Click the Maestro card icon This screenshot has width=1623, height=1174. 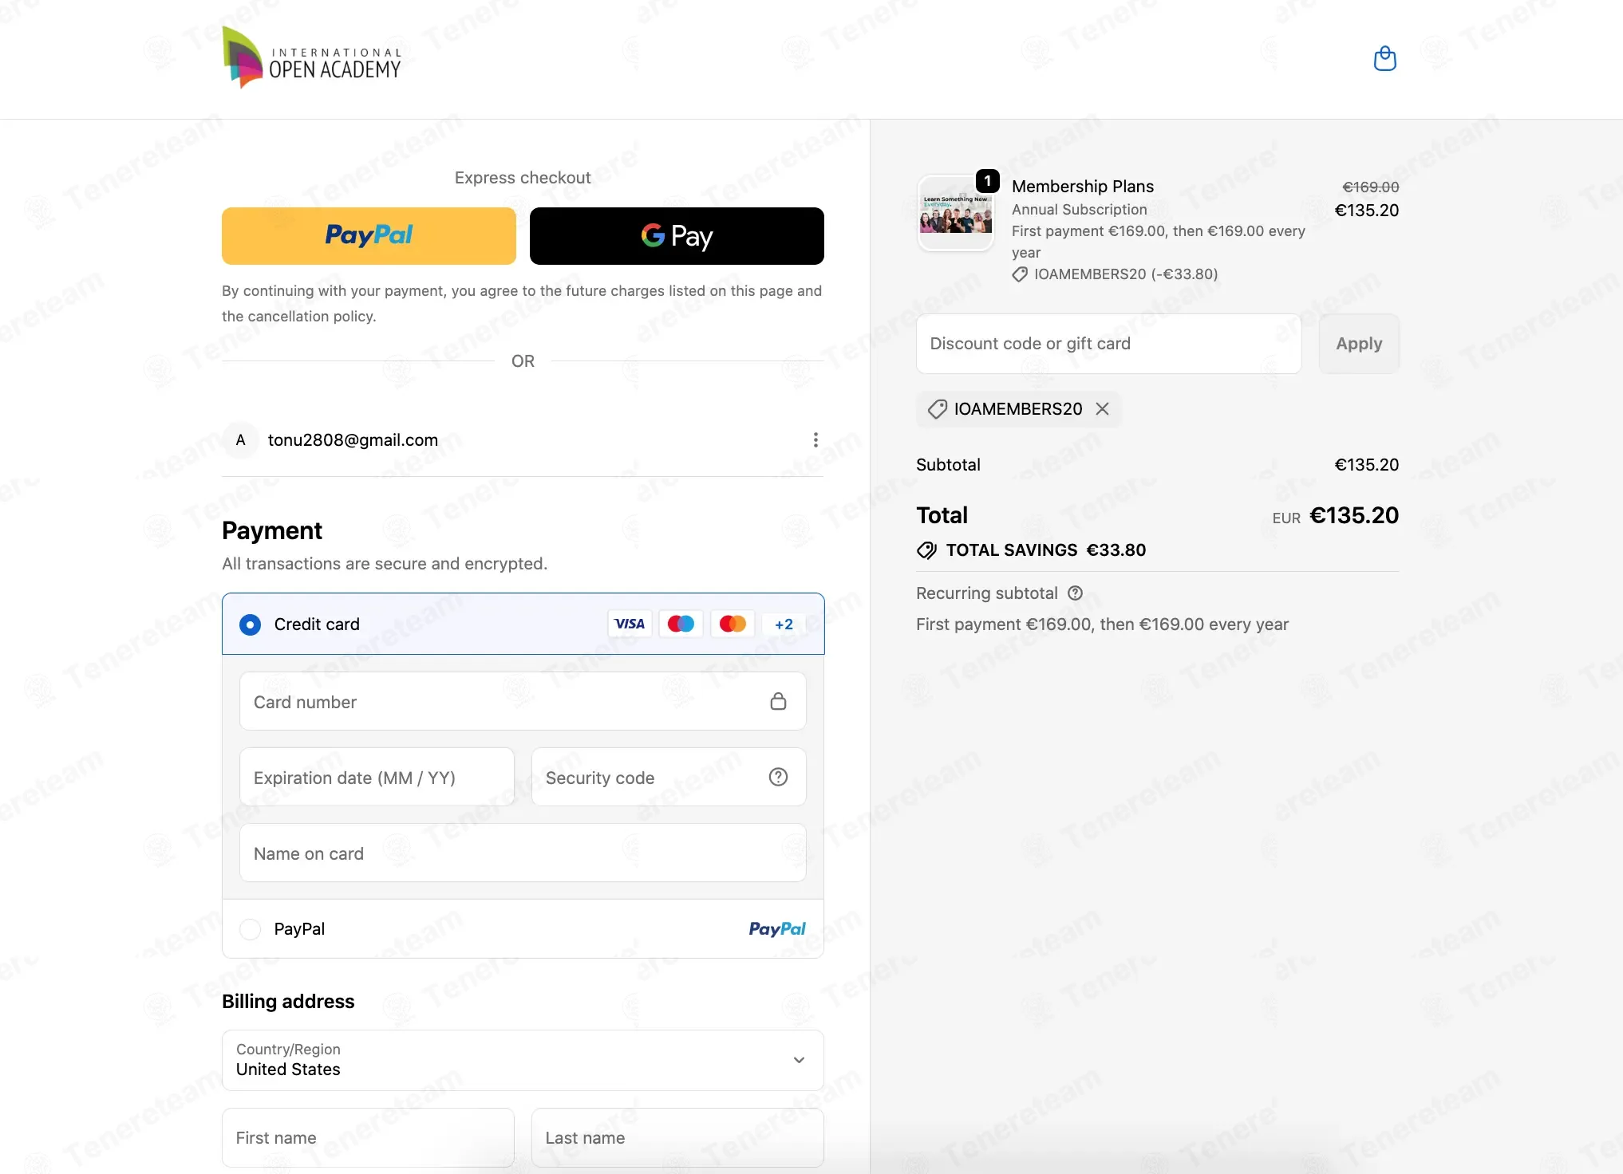681,624
